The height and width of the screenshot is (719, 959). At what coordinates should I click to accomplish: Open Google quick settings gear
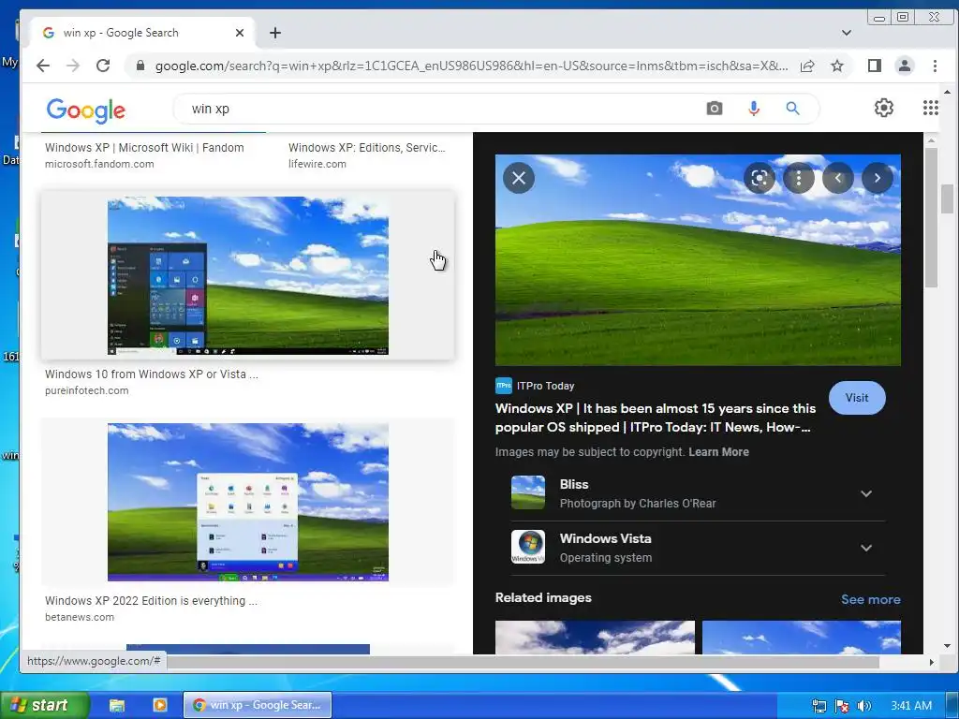point(884,109)
